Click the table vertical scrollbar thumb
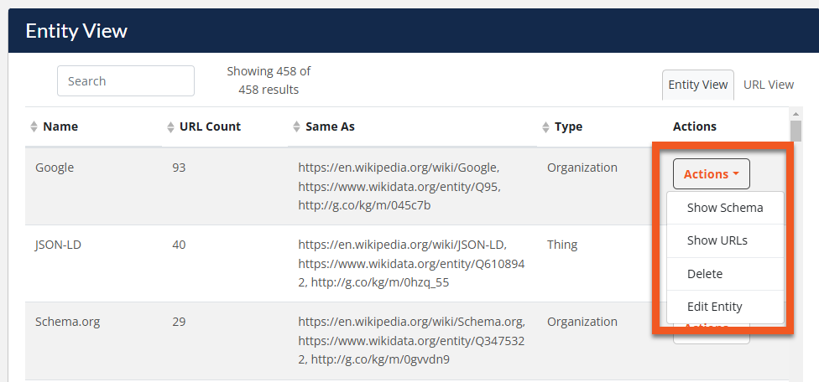Image resolution: width=819 pixels, height=382 pixels. 796,131
